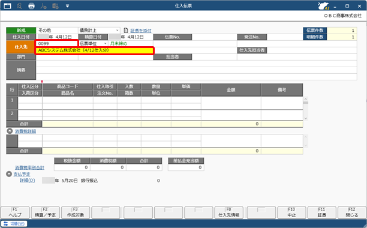
Task: Click the AI cloud assistant icon
Action: 324,6
